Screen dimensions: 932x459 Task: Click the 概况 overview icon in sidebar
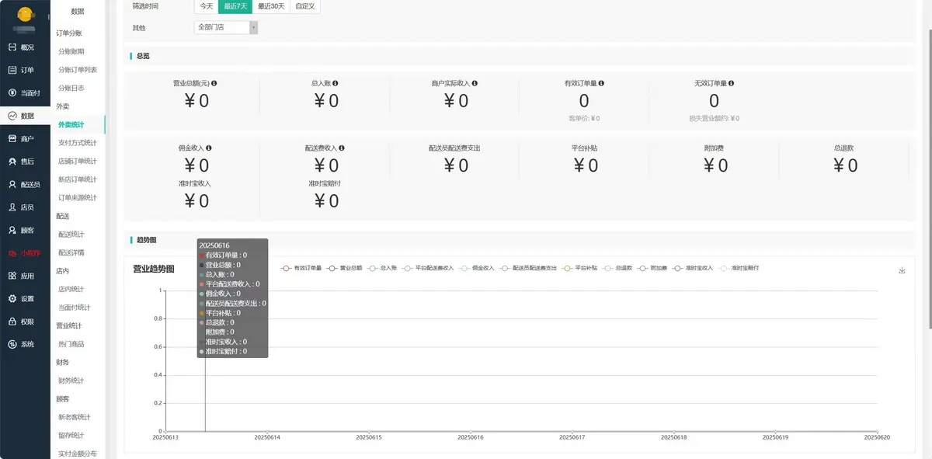pos(12,47)
